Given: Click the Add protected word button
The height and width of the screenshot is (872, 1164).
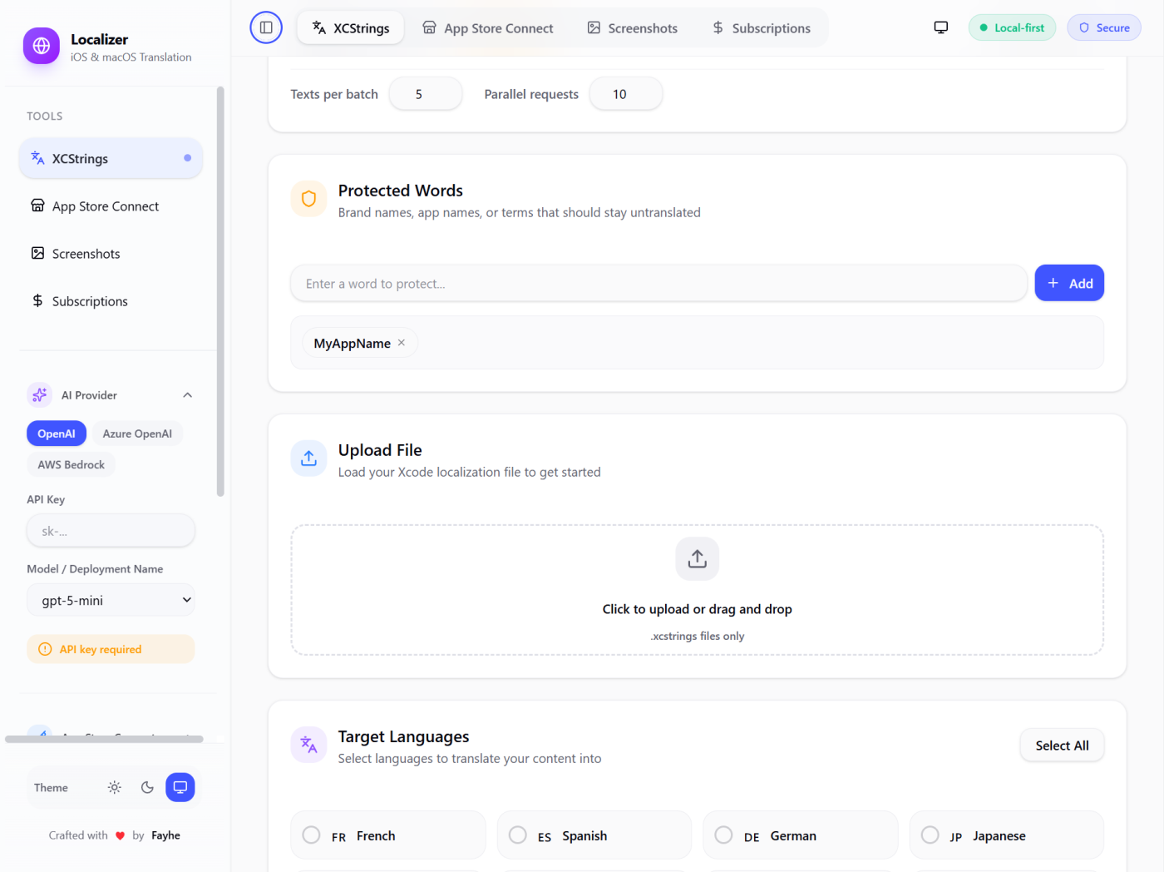Looking at the screenshot, I should click(1068, 284).
